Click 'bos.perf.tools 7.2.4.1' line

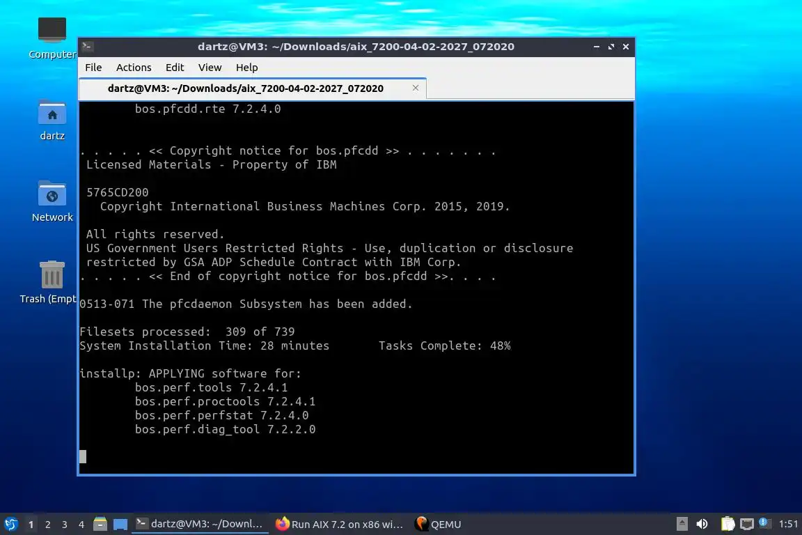coord(211,387)
